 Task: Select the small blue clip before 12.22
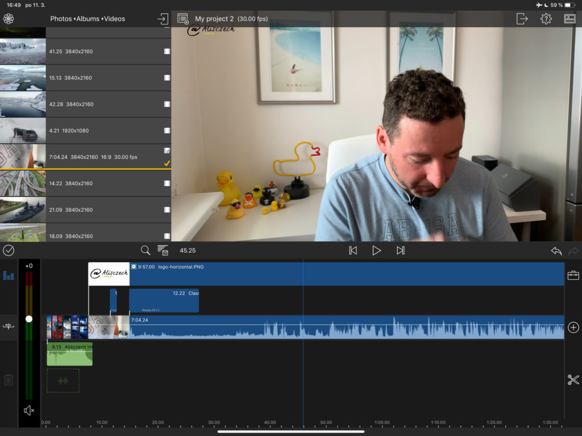[113, 301]
